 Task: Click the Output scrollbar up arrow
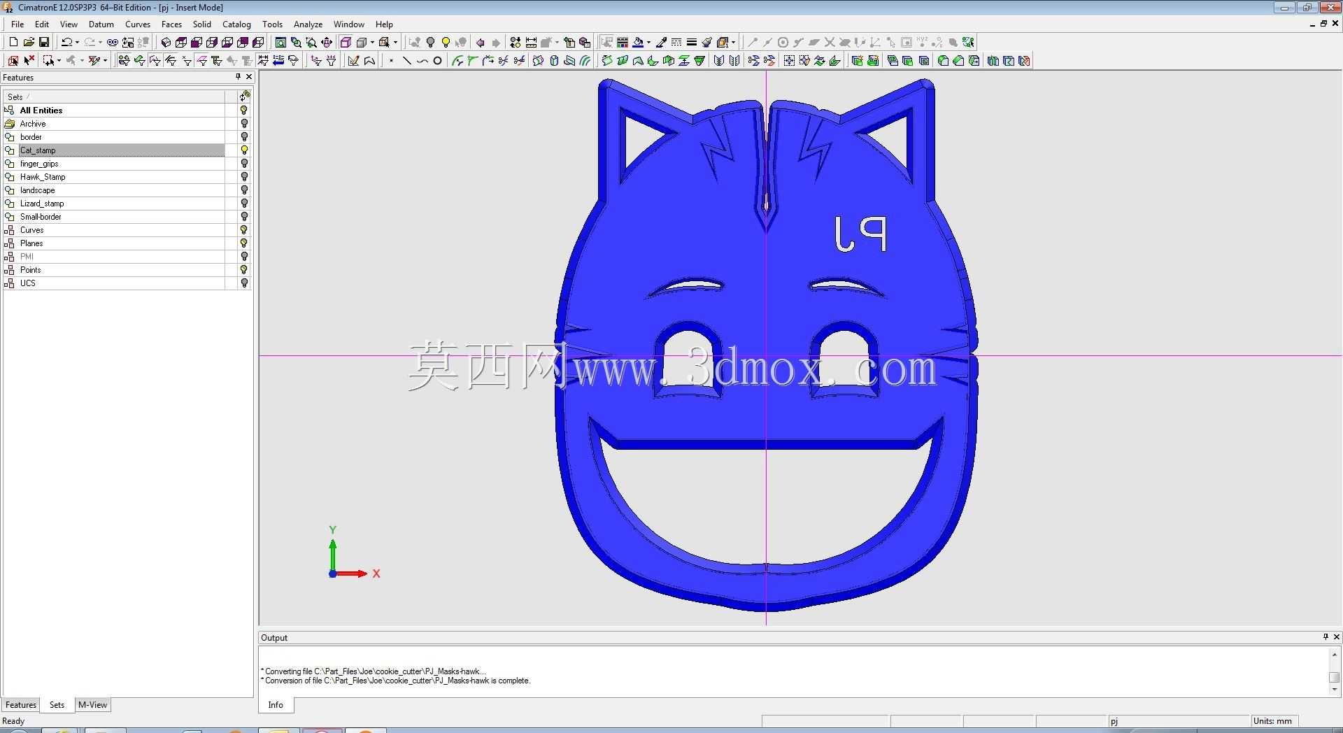coord(1335,655)
